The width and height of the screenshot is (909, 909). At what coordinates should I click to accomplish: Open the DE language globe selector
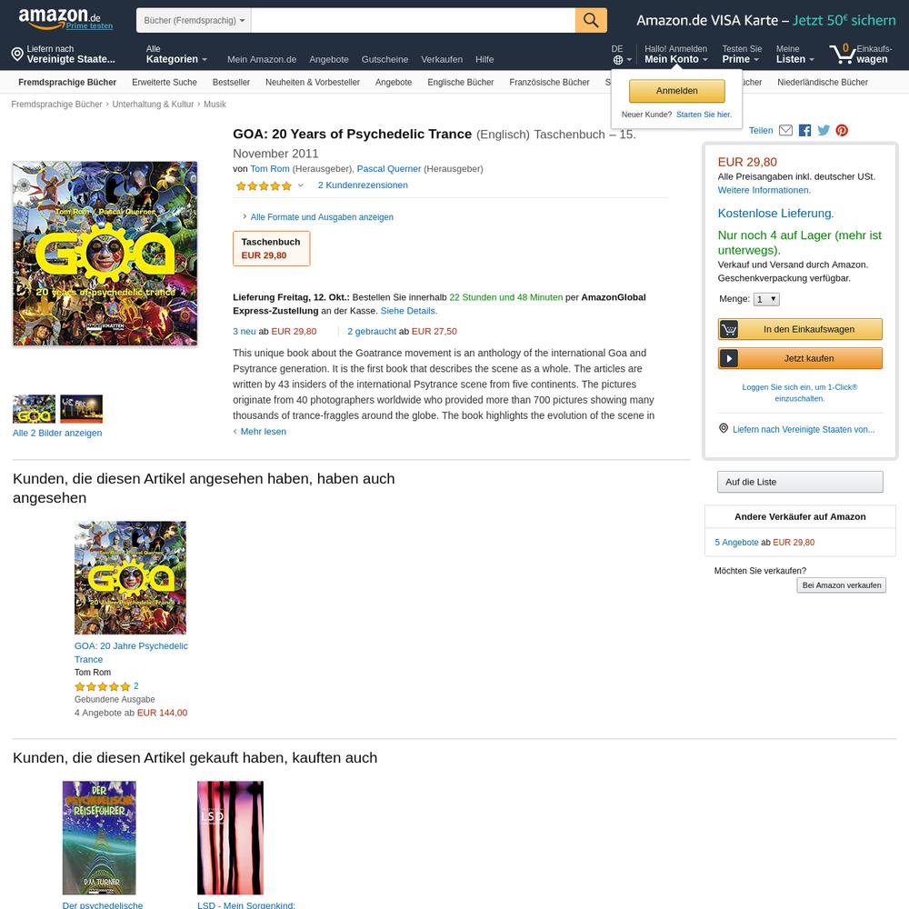pos(621,55)
